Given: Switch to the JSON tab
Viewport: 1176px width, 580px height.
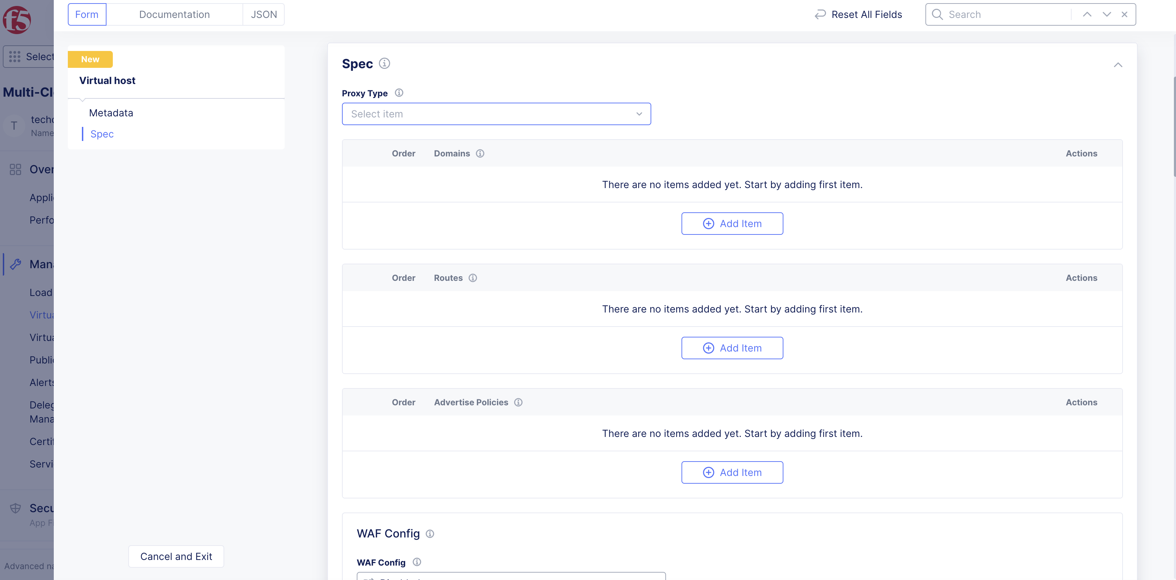Looking at the screenshot, I should pos(263,15).
